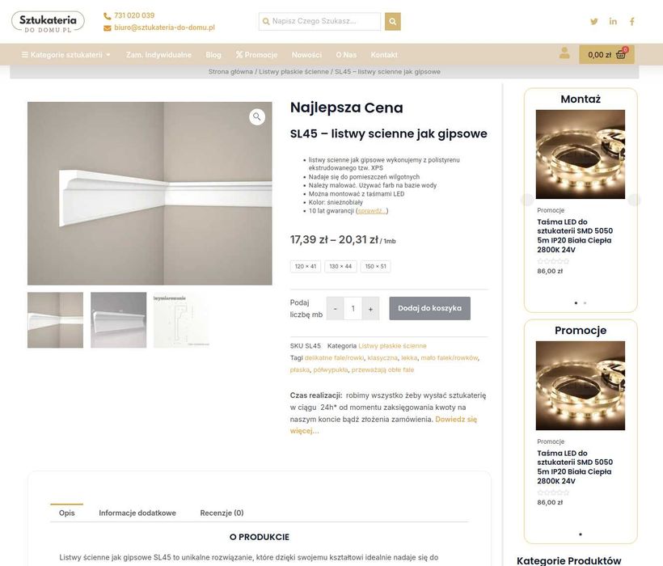663x566 pixels.
Task: Open the user account icon
Action: 564,53
